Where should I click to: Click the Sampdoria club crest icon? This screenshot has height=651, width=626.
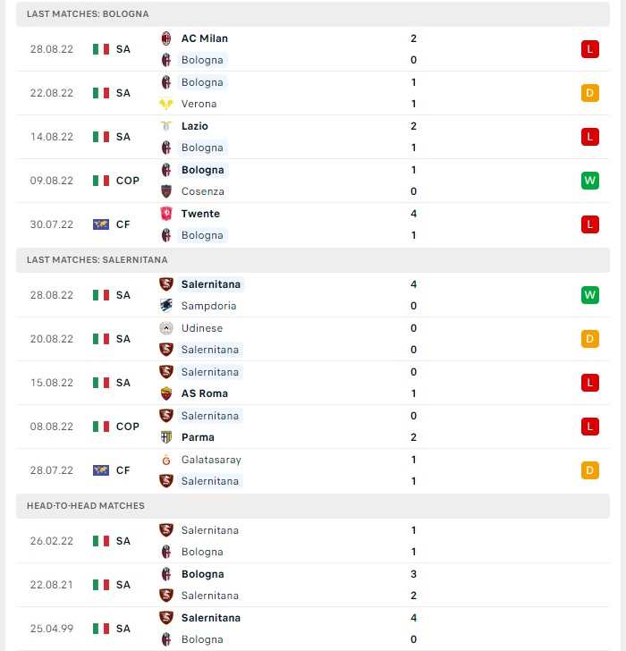click(x=166, y=306)
